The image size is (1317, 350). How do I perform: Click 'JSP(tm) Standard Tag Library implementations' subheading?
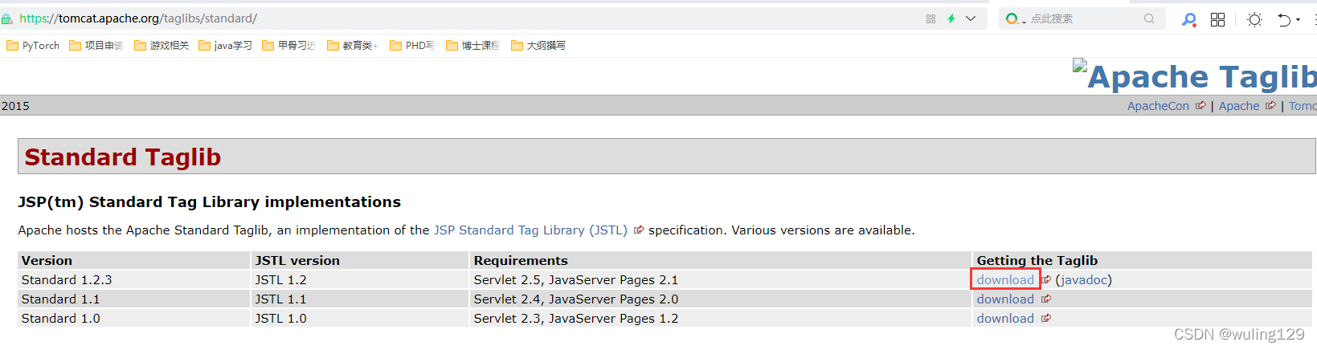pos(210,202)
